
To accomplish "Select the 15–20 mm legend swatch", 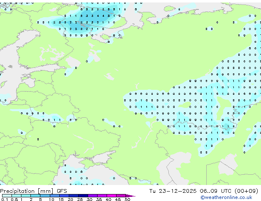I will (64, 196).
